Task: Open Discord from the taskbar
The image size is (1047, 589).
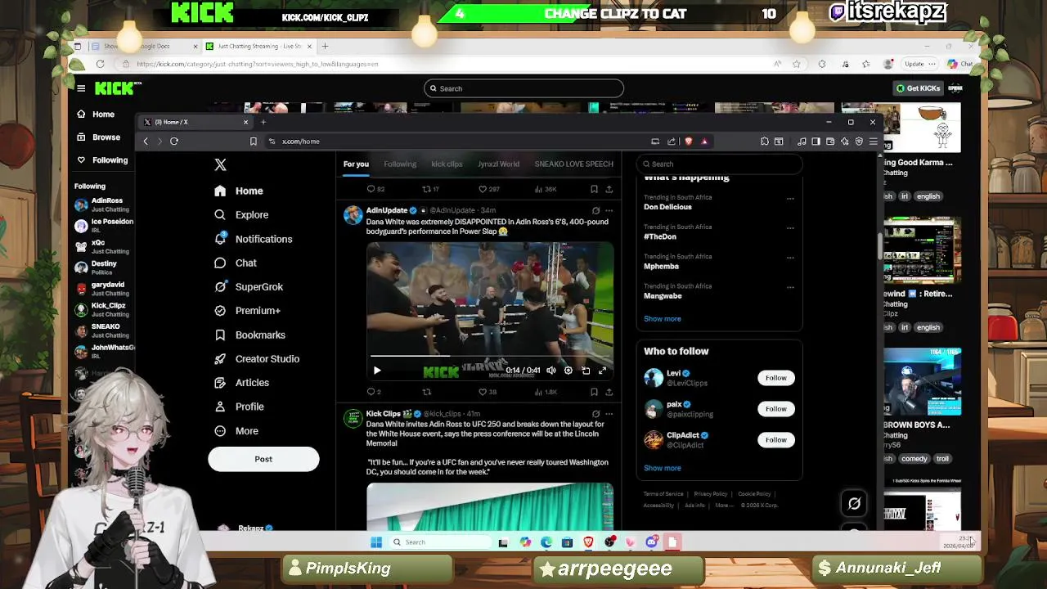Action: click(x=651, y=542)
